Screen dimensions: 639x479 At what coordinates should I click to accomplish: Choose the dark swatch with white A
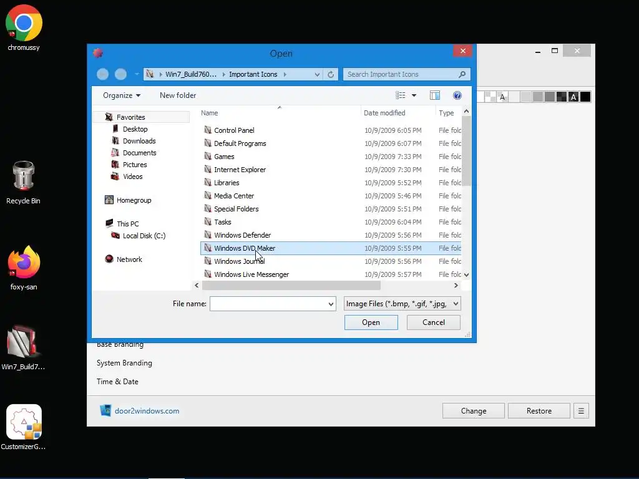[x=573, y=97]
